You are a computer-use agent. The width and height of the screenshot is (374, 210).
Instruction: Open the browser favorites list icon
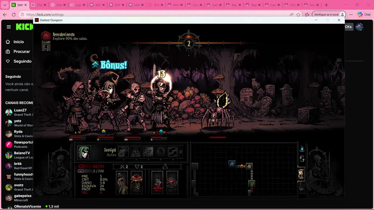[x=307, y=15]
